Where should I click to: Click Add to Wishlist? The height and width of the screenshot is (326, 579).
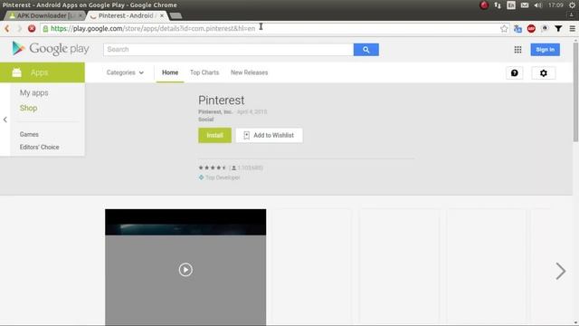270,135
